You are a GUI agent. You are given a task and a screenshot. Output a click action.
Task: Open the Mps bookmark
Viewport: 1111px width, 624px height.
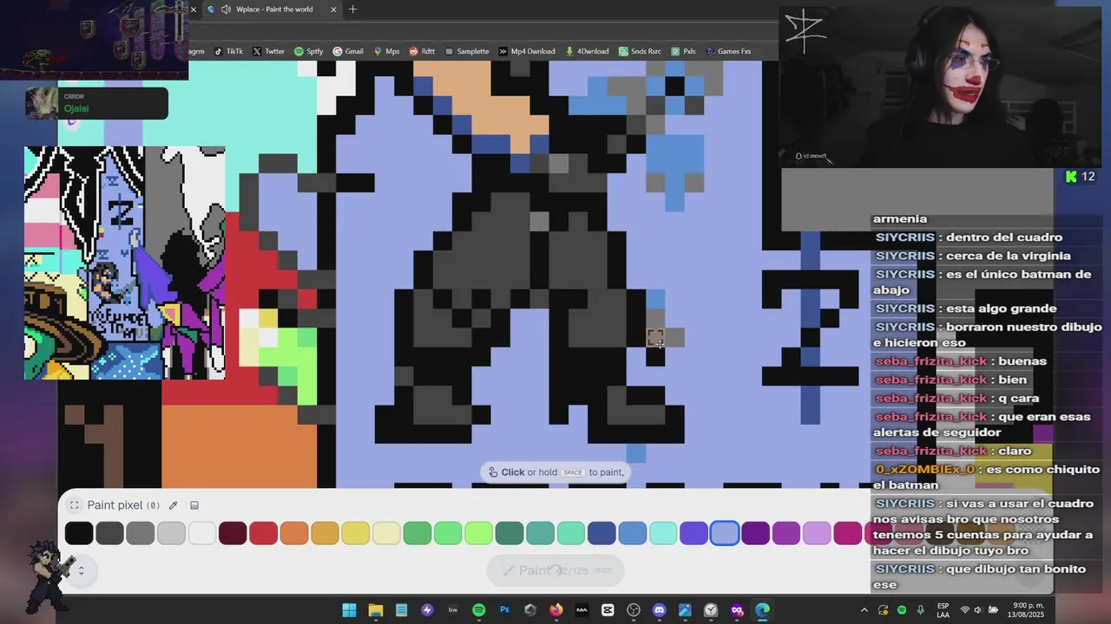386,51
